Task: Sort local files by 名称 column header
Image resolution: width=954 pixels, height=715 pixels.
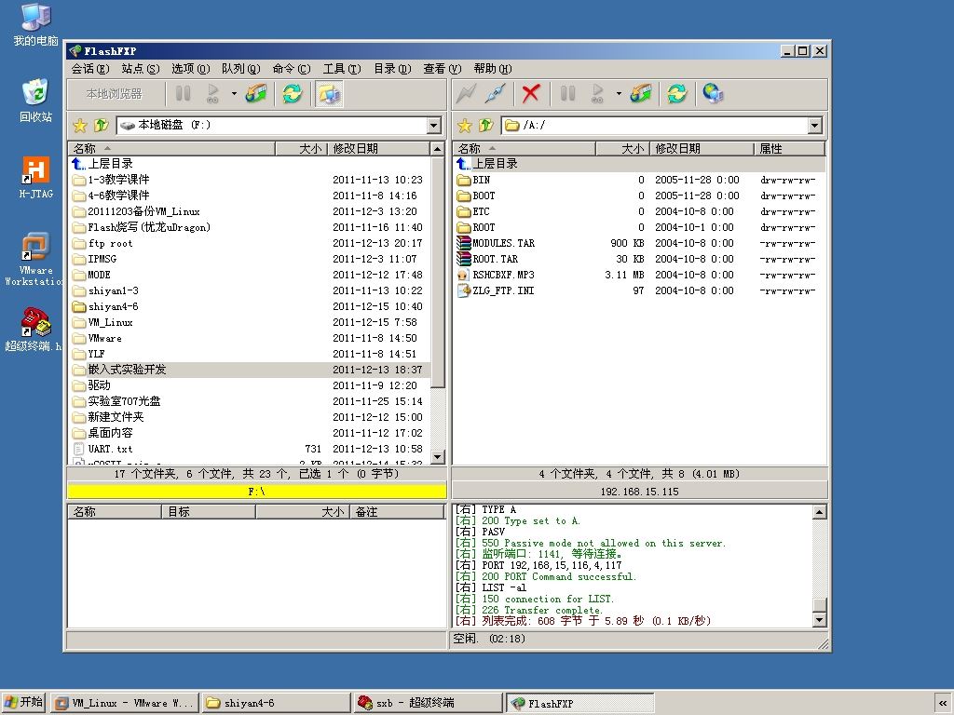Action: (x=171, y=148)
